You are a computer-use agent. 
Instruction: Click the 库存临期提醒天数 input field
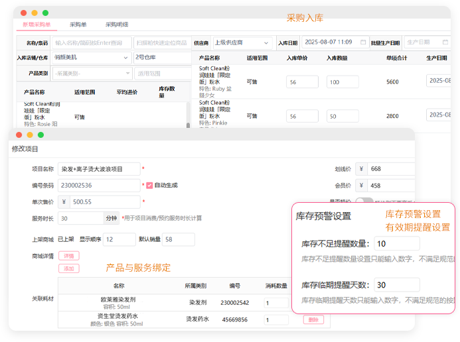[x=397, y=285]
